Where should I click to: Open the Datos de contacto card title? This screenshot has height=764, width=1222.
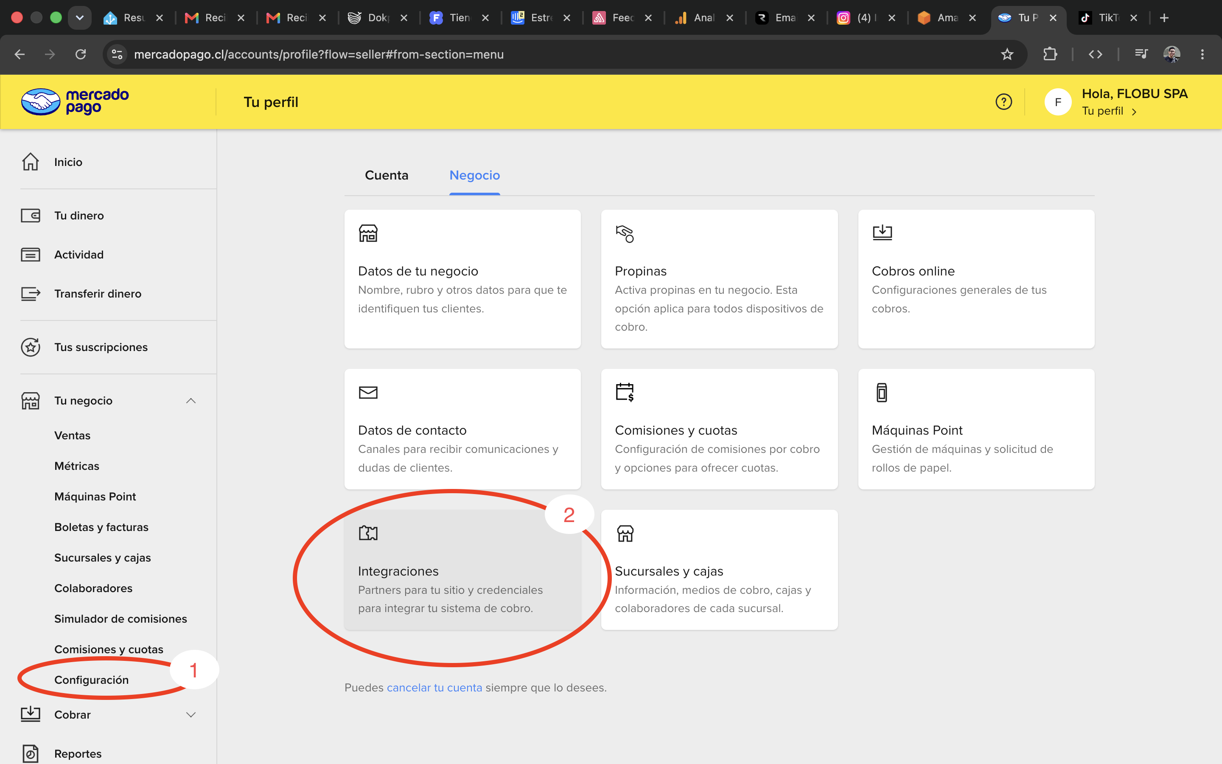(412, 430)
